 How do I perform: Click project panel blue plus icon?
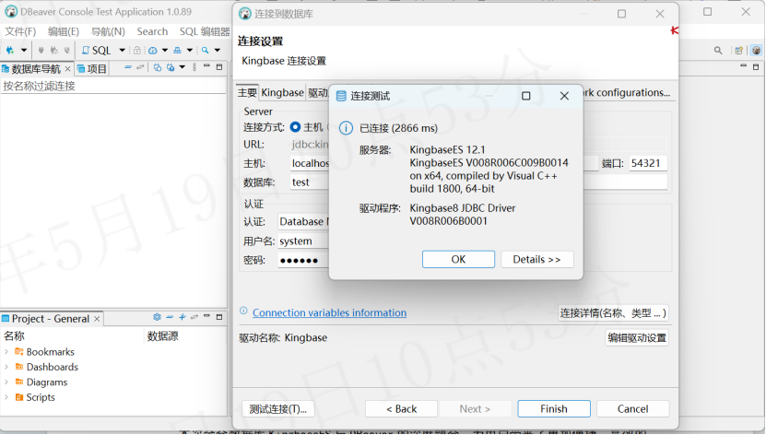(183, 317)
